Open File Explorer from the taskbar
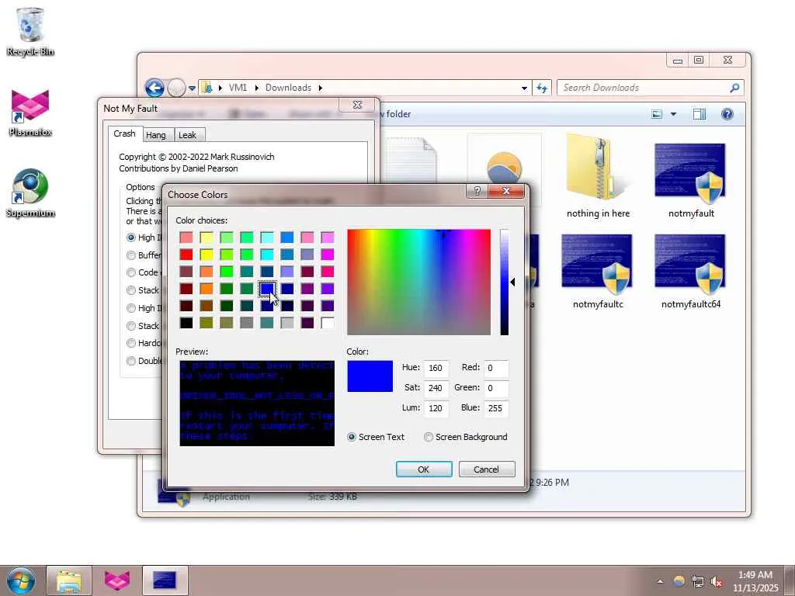The image size is (795, 596). point(69,580)
